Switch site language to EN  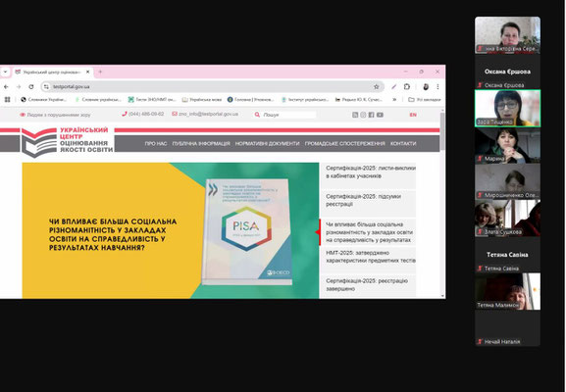pyautogui.click(x=413, y=115)
